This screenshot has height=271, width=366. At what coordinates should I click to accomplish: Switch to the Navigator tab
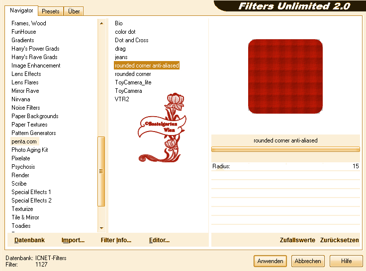click(x=21, y=11)
